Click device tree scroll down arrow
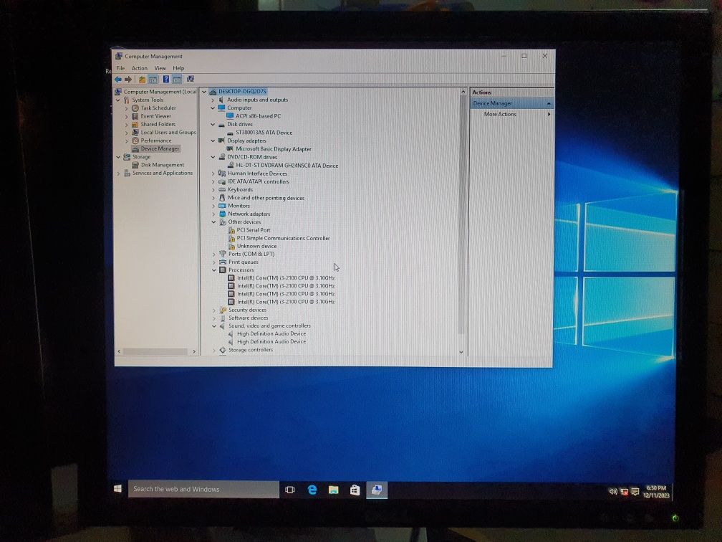The height and width of the screenshot is (542, 722). [x=461, y=351]
